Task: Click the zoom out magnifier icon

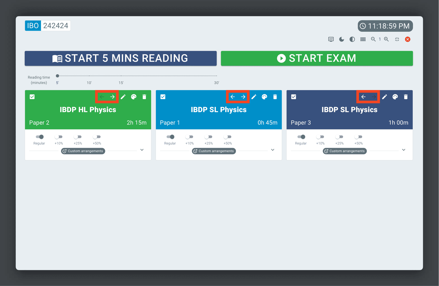Action: coord(373,39)
